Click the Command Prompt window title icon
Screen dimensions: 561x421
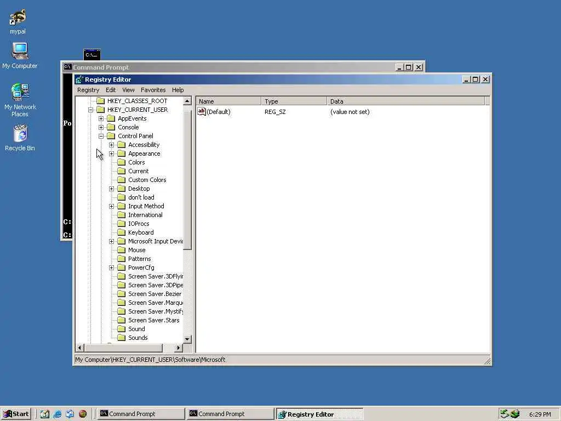pos(67,67)
